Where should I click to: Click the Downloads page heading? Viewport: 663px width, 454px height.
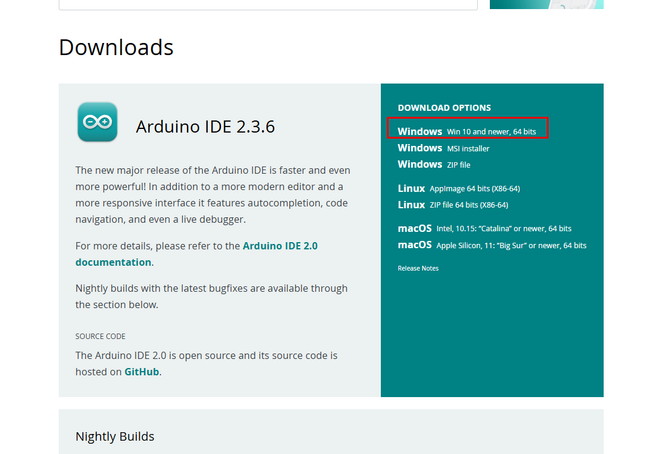click(116, 47)
